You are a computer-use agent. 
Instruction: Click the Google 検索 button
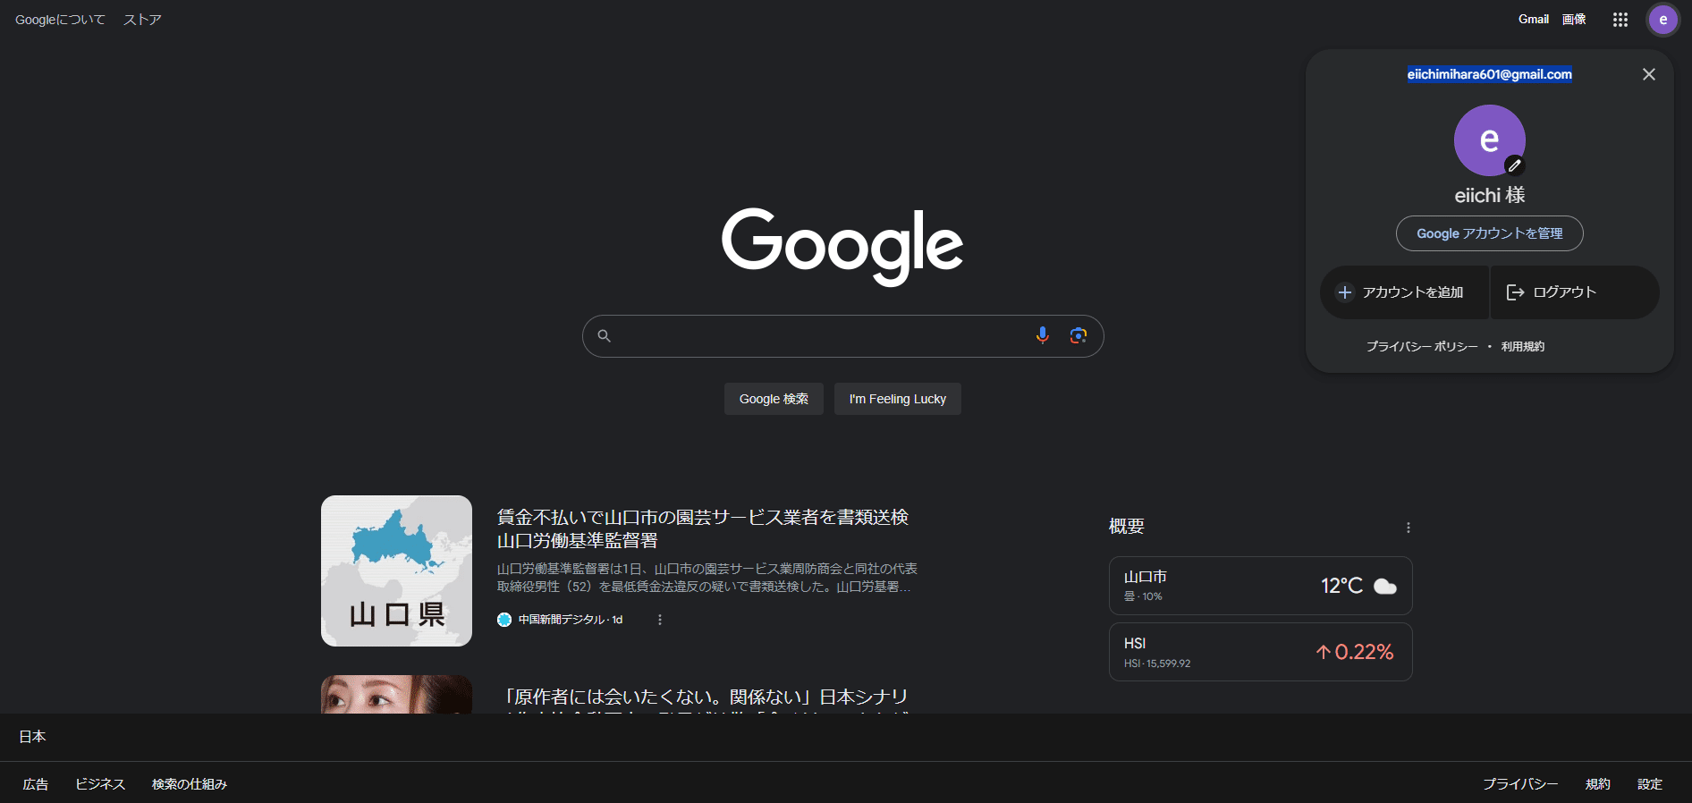774,399
